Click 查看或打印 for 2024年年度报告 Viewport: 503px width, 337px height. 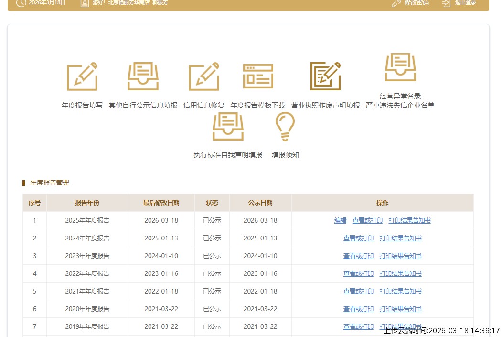(358, 239)
